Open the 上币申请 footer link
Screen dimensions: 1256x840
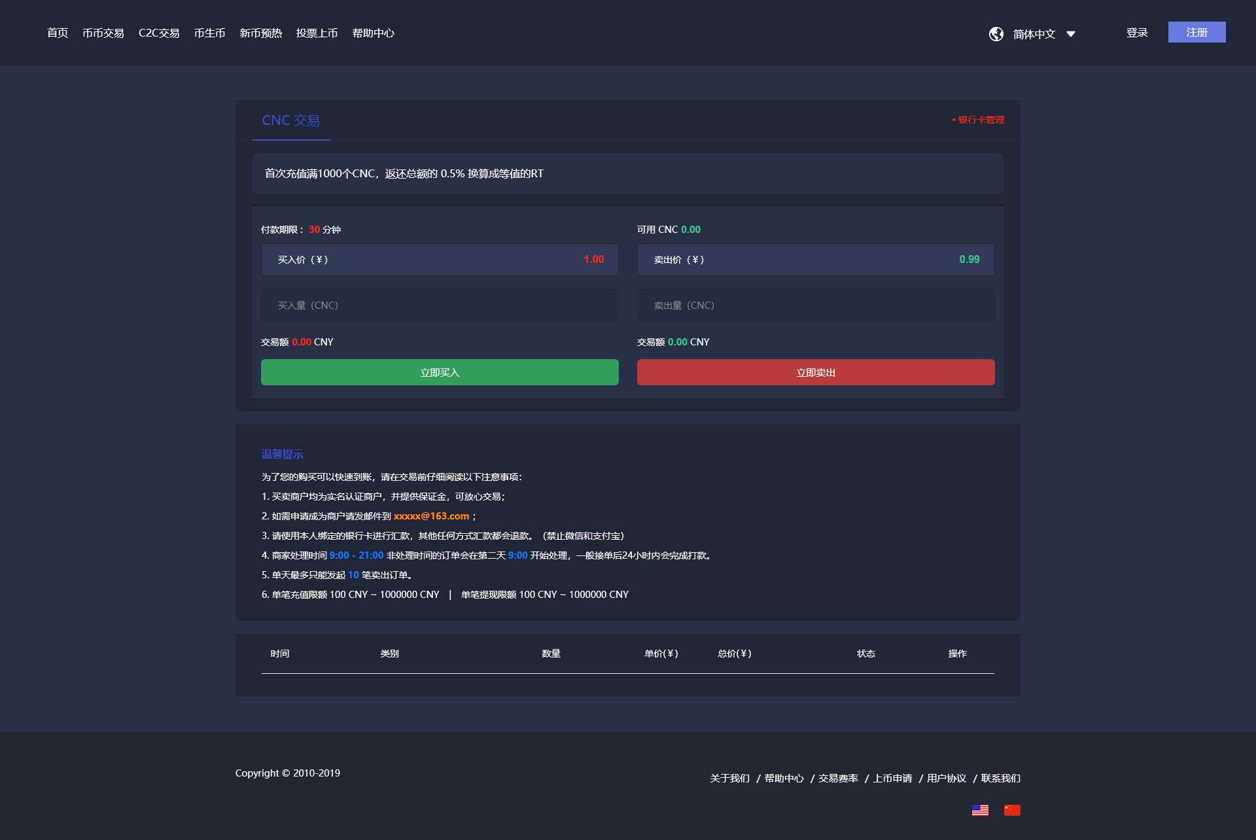[892, 778]
